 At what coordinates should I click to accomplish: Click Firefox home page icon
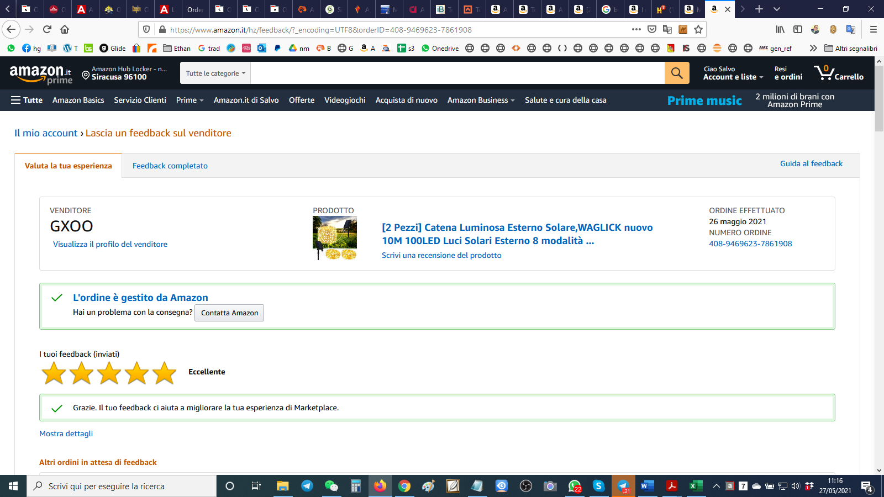pos(65,29)
